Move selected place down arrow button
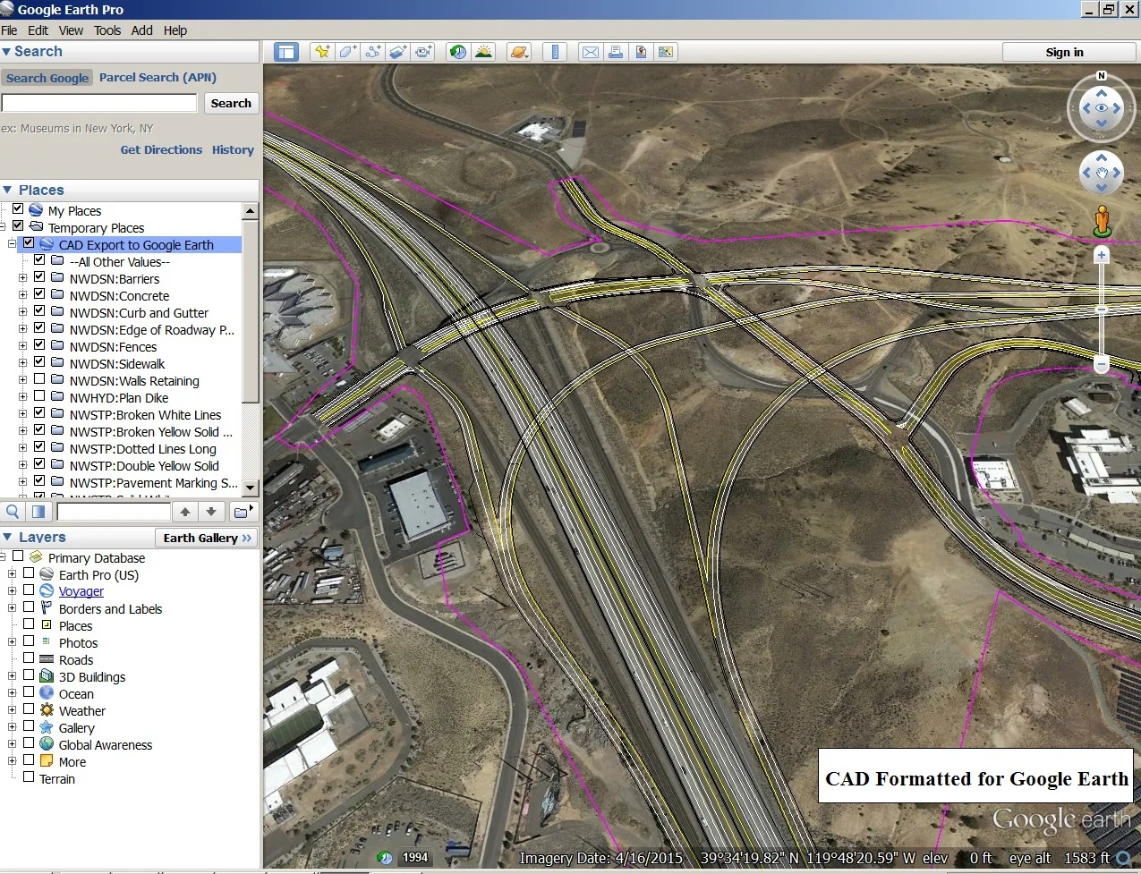Screen dimensions: 1141x874 (x=211, y=512)
